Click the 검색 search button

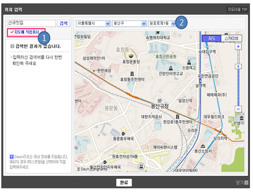pos(64,23)
